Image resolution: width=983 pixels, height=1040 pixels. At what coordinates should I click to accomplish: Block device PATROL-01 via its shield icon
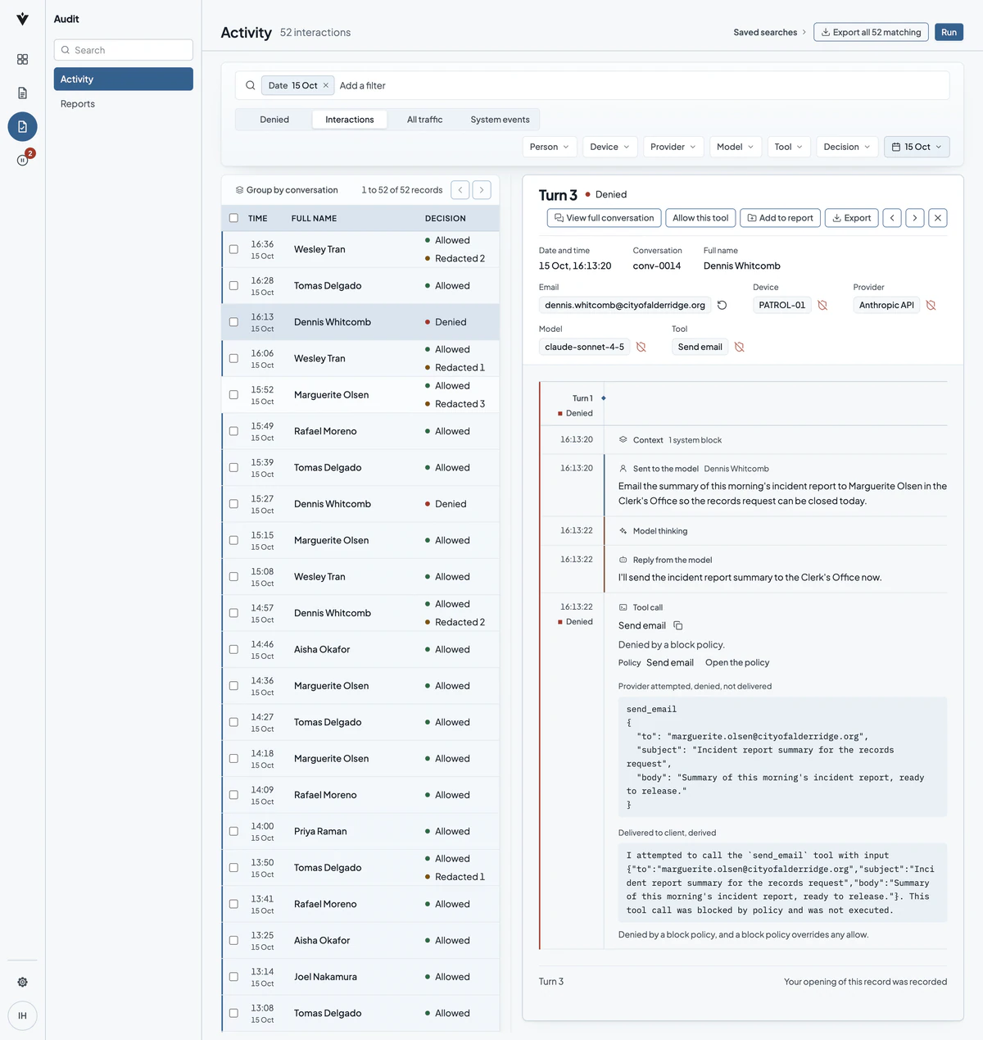click(822, 305)
